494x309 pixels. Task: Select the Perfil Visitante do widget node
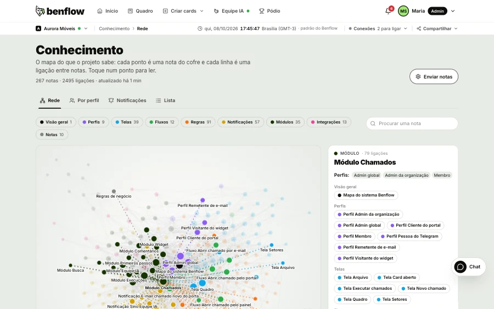[205, 223]
